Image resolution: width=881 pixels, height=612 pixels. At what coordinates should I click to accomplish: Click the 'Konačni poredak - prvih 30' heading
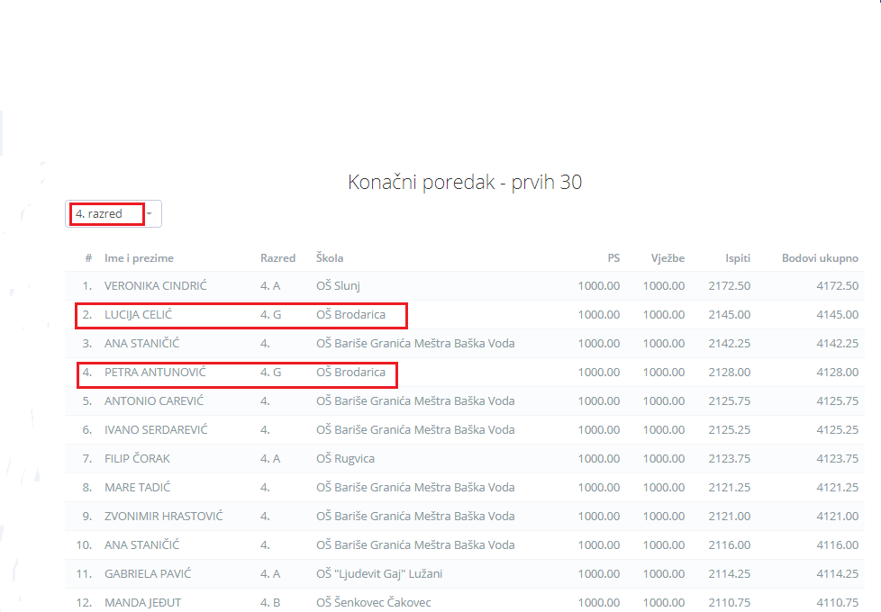pos(465,183)
